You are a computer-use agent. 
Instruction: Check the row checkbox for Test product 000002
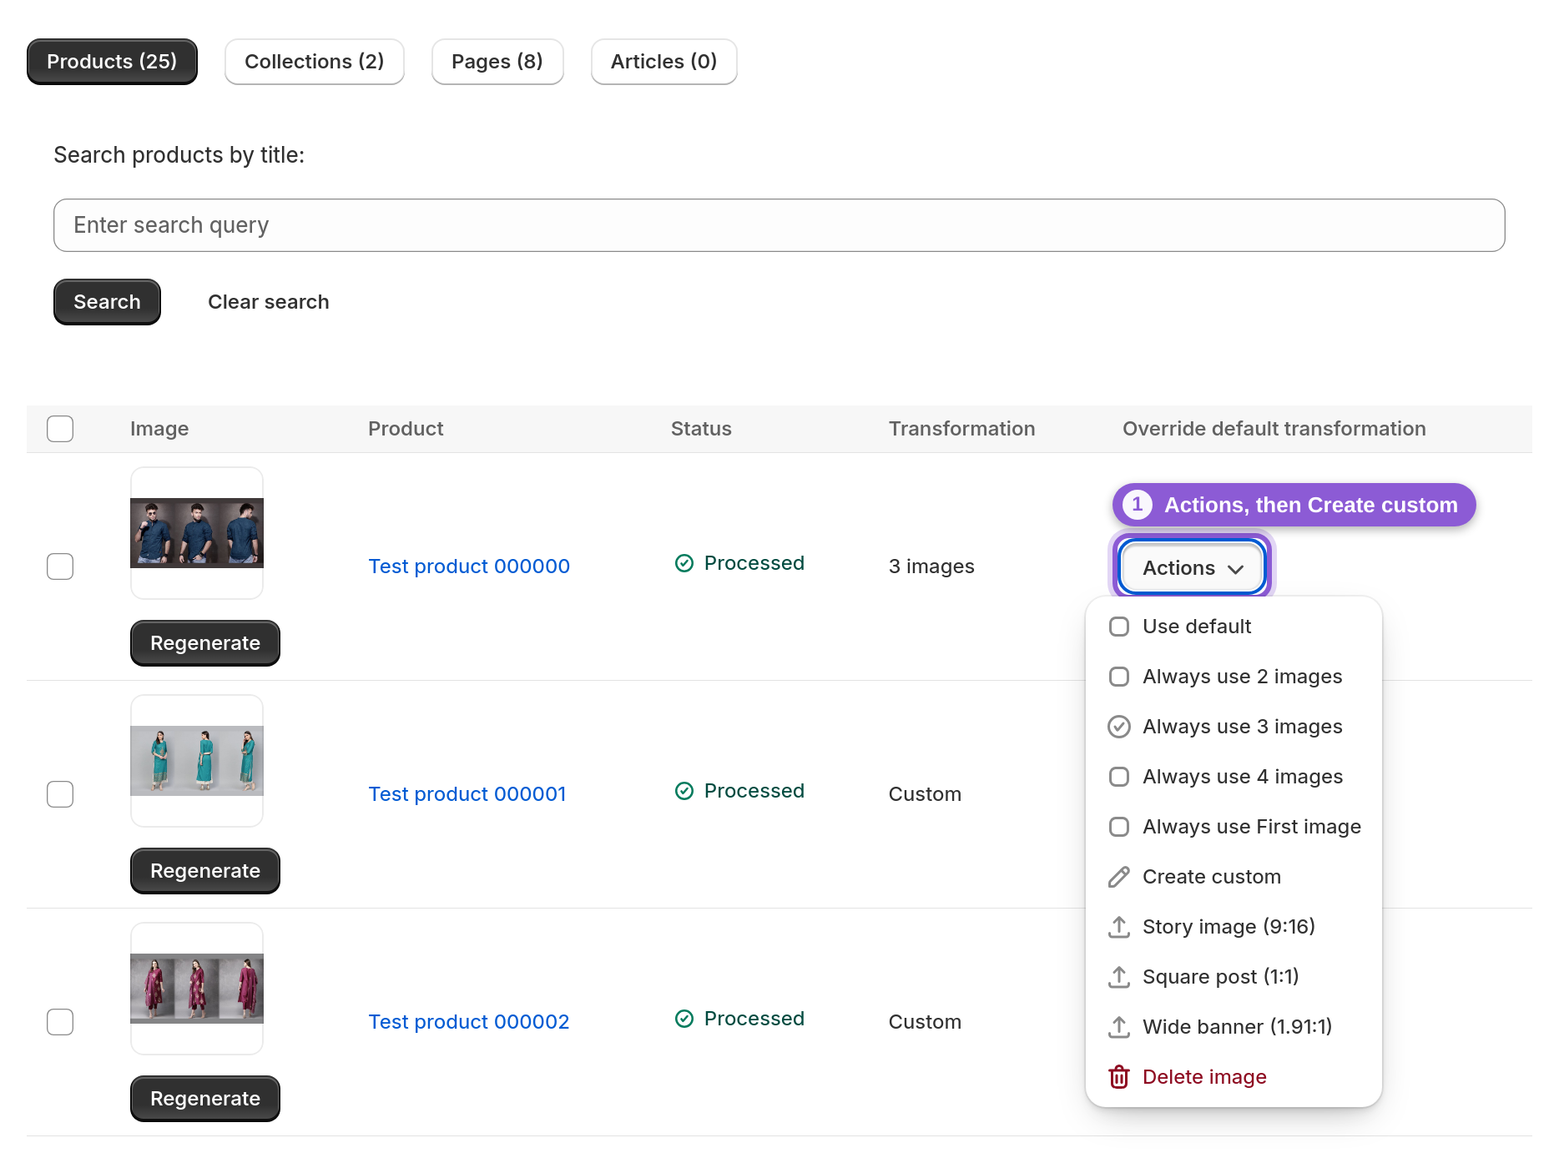(x=60, y=1022)
